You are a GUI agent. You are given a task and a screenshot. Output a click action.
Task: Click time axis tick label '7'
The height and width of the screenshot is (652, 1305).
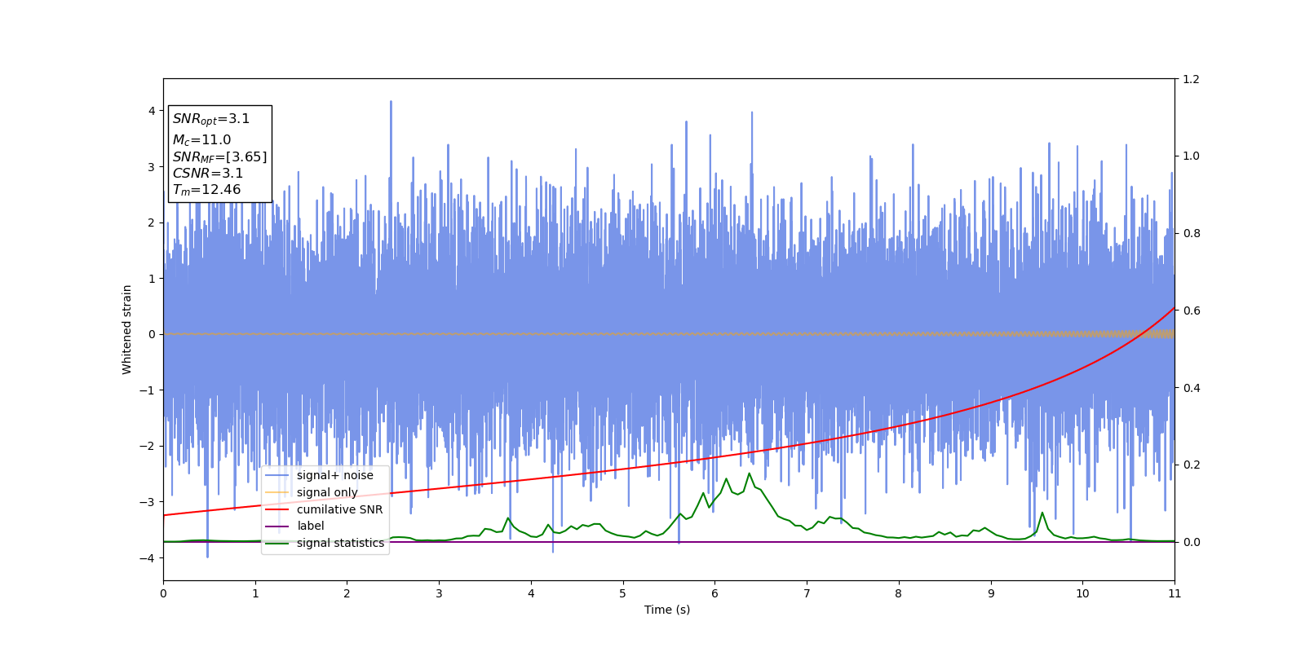tap(807, 593)
